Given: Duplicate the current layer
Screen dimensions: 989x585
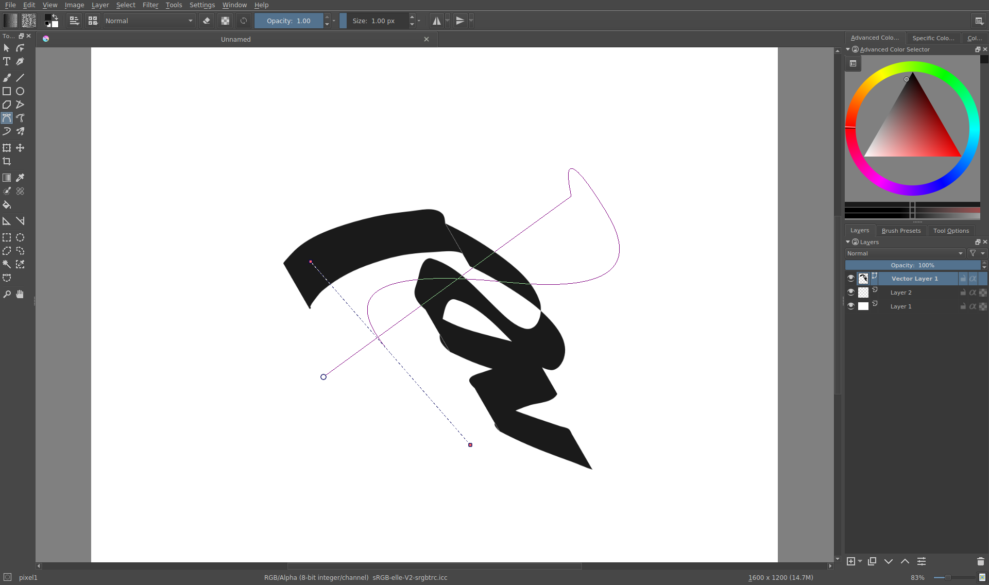Looking at the screenshot, I should coord(873,561).
